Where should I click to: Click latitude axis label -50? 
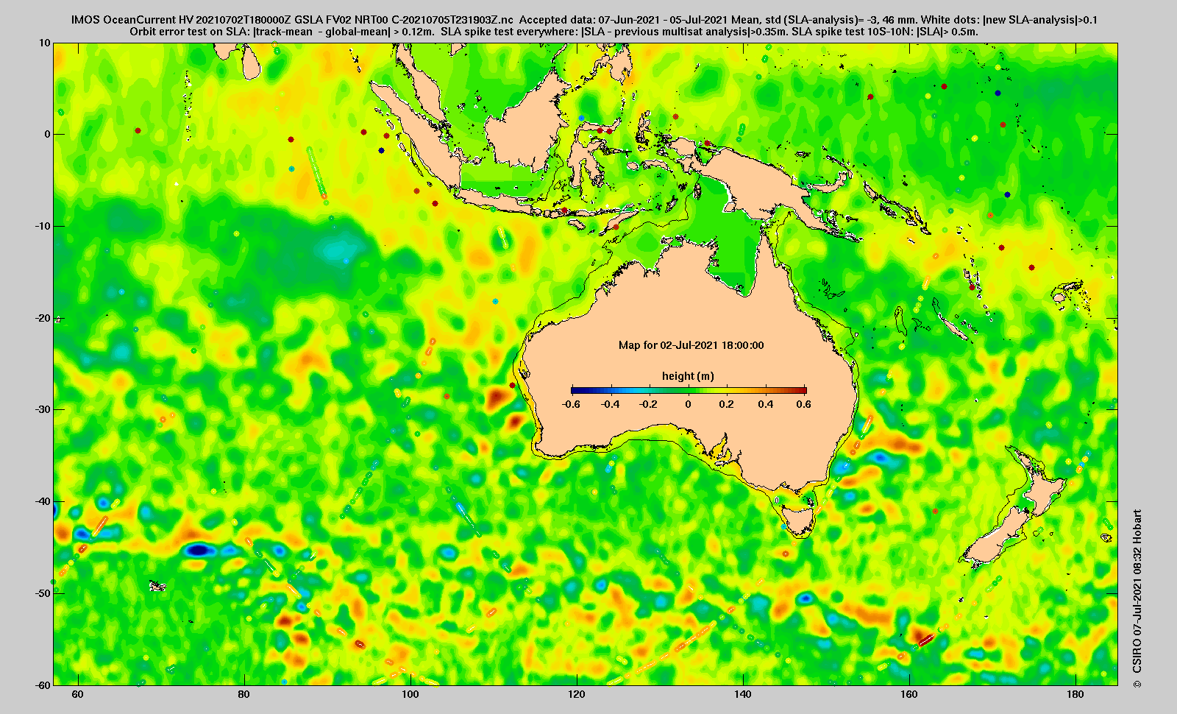(42, 593)
